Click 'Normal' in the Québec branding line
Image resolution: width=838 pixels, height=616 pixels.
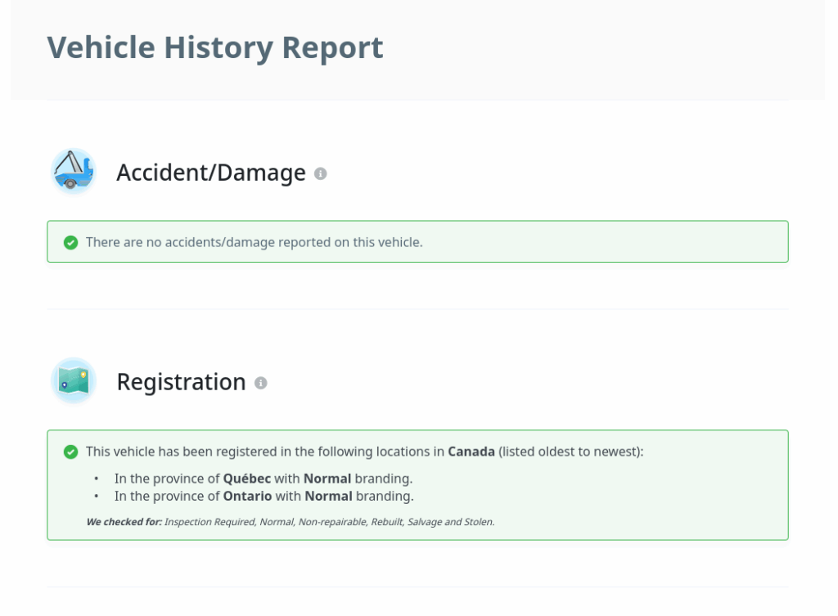327,479
